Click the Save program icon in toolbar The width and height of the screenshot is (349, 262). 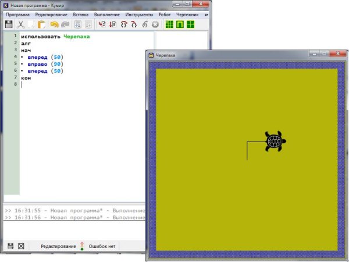pos(9,24)
